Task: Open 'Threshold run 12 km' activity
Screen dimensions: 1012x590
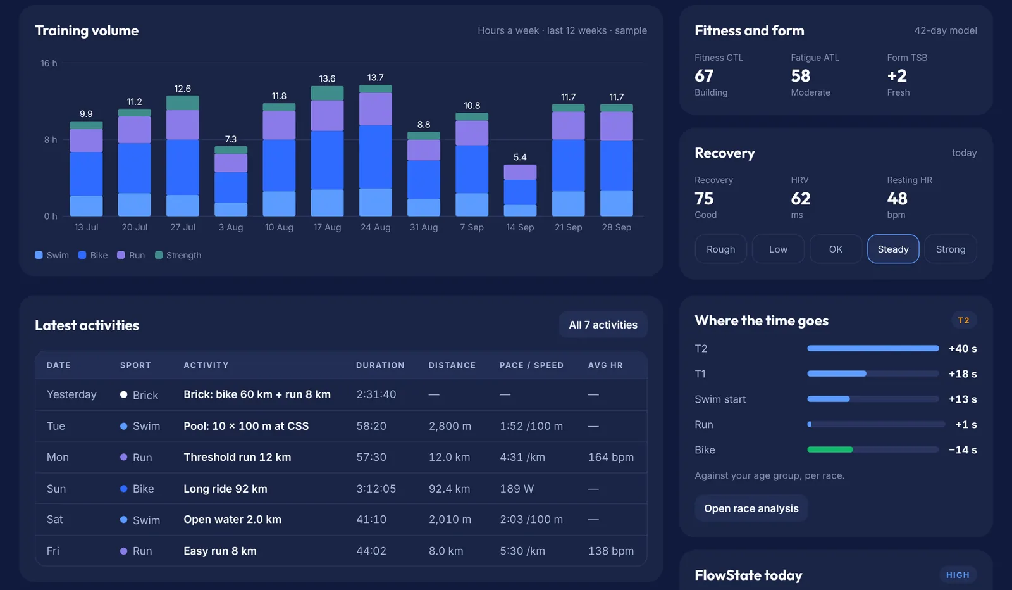Action: point(237,457)
